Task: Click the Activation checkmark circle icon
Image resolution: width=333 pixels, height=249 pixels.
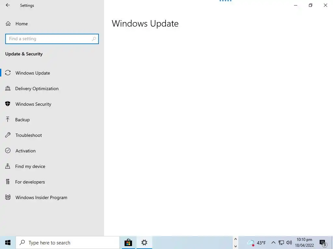Action: (8, 150)
